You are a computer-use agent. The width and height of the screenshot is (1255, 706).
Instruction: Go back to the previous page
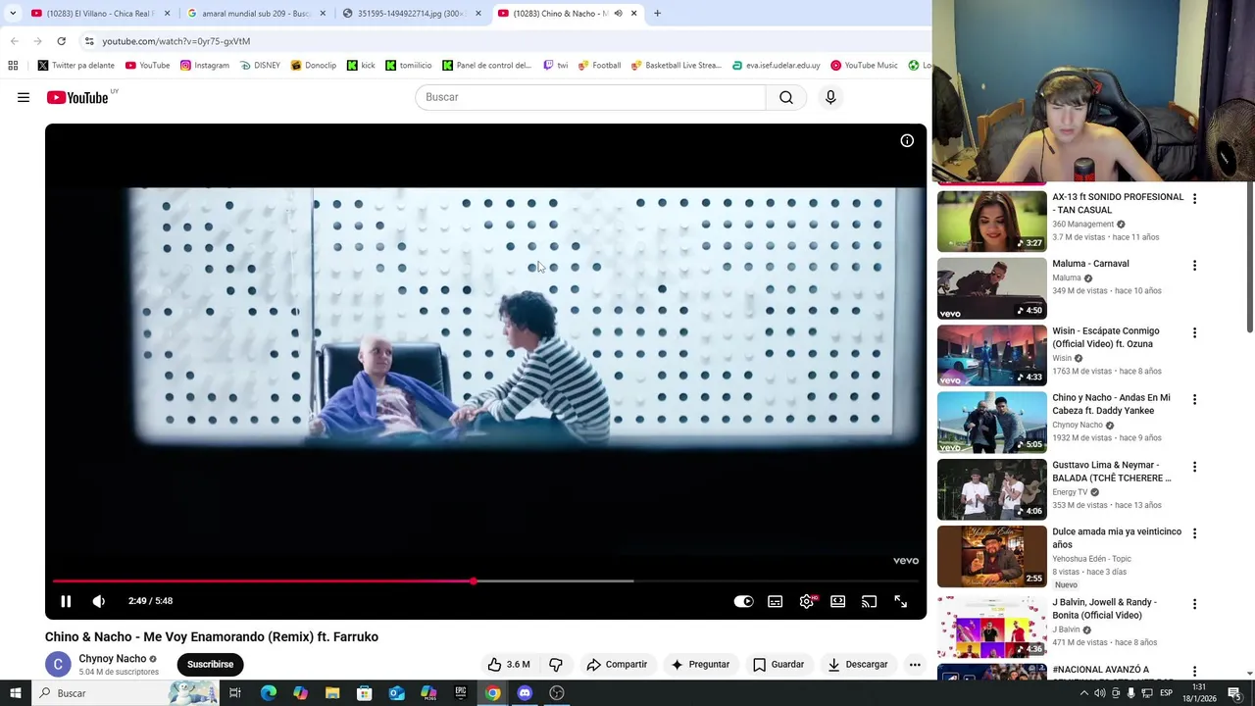[x=14, y=41]
